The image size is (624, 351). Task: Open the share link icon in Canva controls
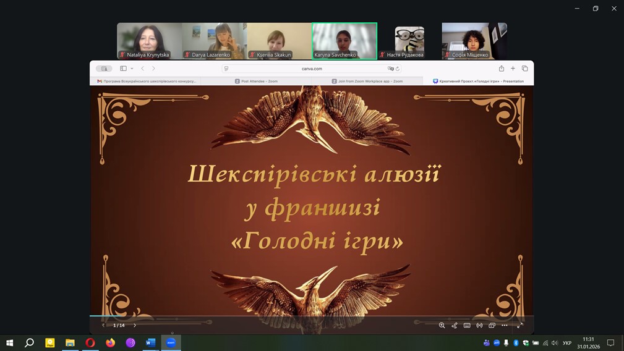point(455,325)
